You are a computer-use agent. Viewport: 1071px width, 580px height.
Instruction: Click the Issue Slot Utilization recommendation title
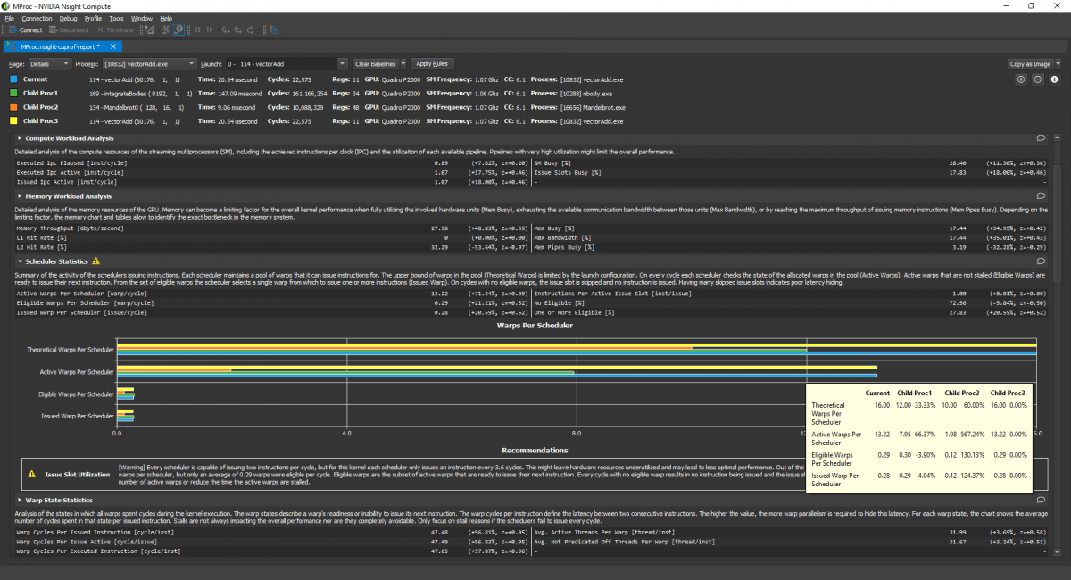tap(77, 475)
